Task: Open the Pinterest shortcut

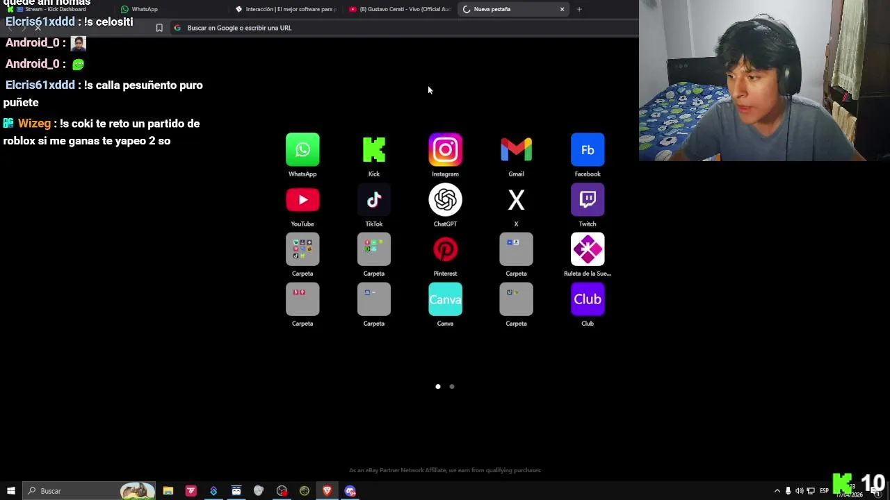Action: (446, 249)
